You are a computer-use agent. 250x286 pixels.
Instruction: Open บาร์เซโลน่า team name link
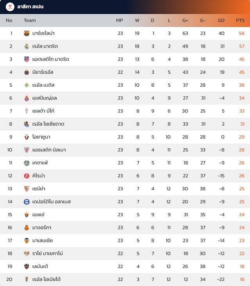point(44,34)
